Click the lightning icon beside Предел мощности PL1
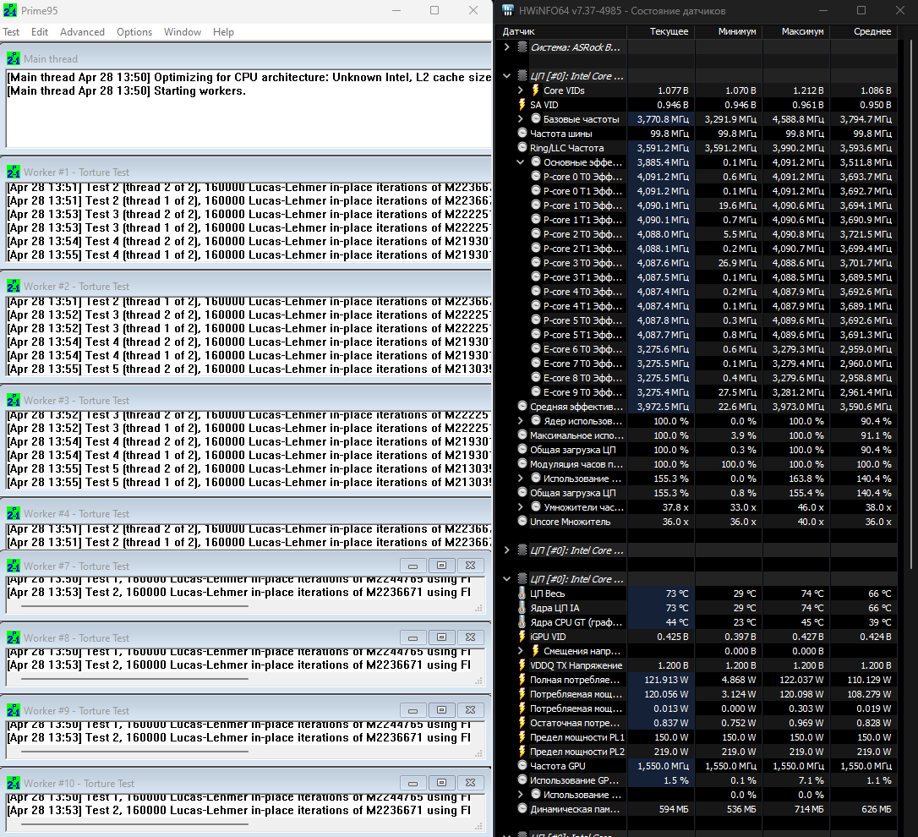This screenshot has height=837, width=918. (522, 737)
